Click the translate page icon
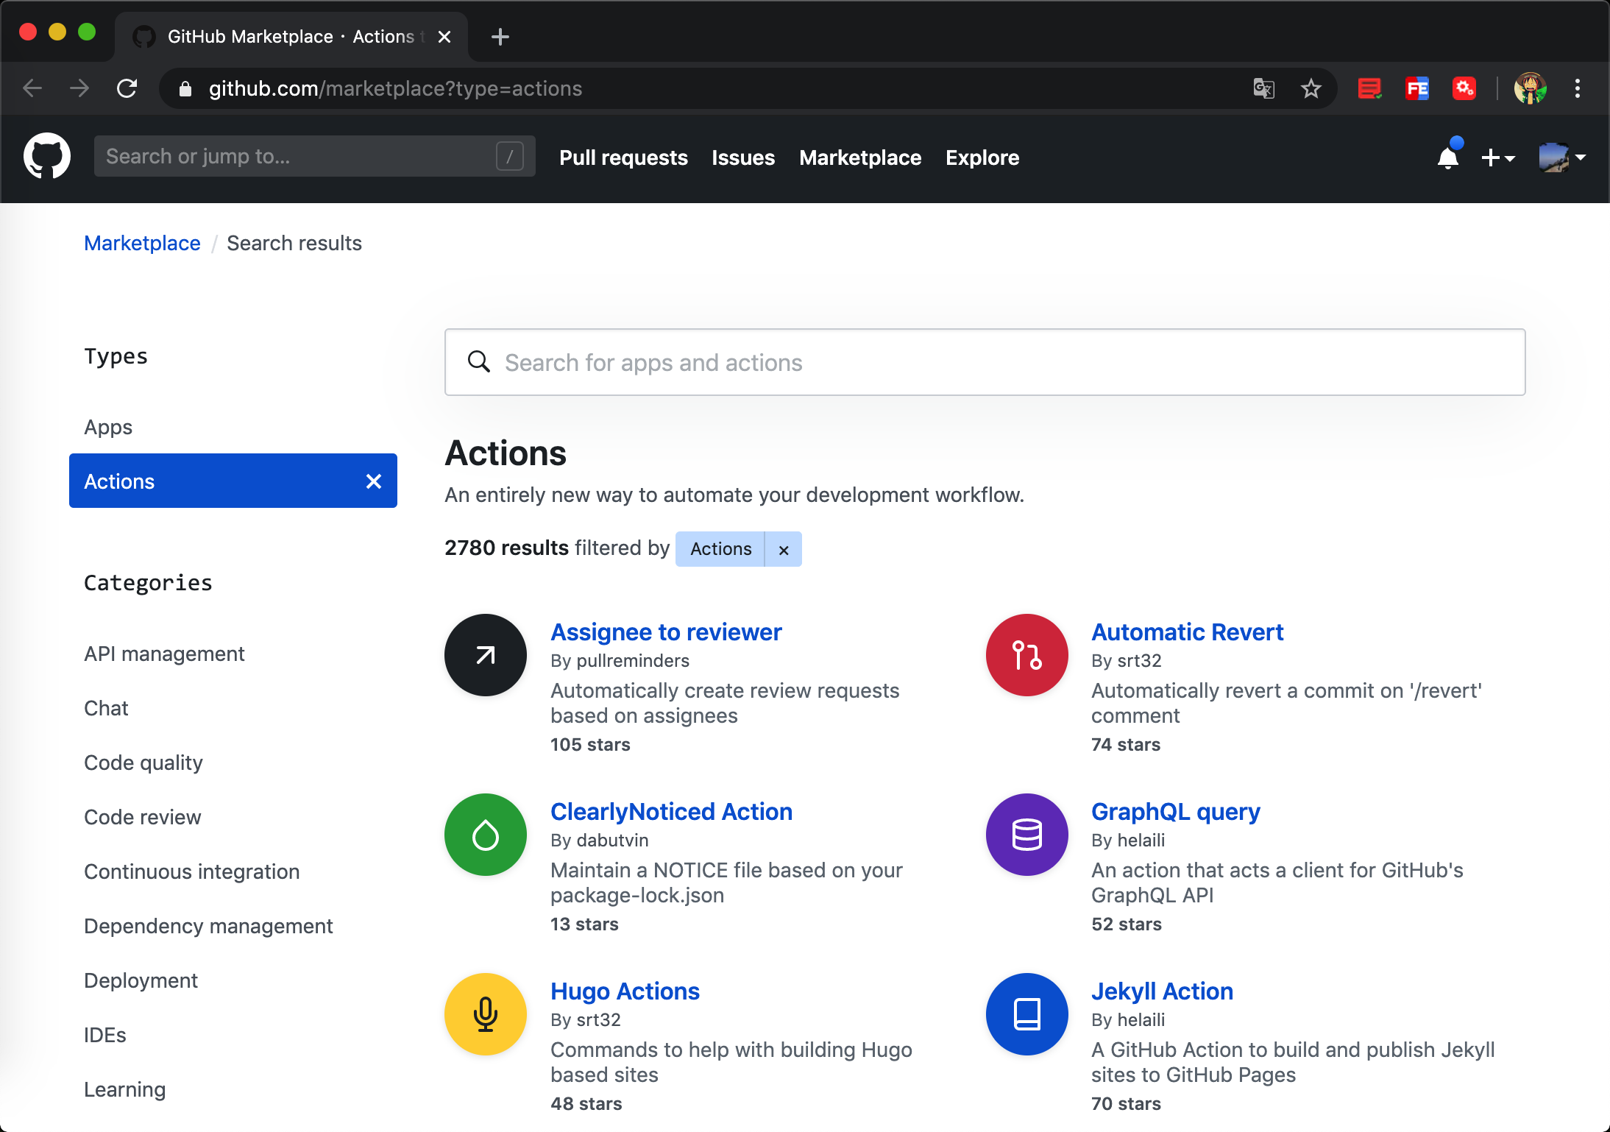This screenshot has width=1610, height=1132. click(x=1263, y=89)
